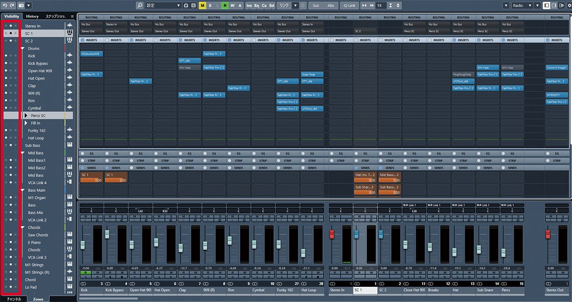Toggle the global Solo S button in toolbar
This screenshot has width=572, height=302.
[210, 5]
